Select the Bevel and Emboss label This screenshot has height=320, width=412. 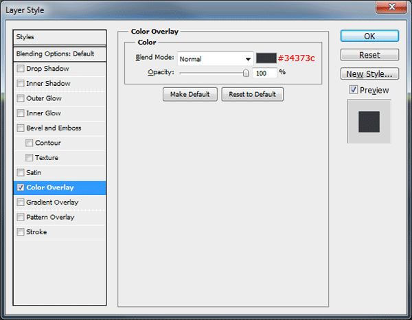(54, 128)
